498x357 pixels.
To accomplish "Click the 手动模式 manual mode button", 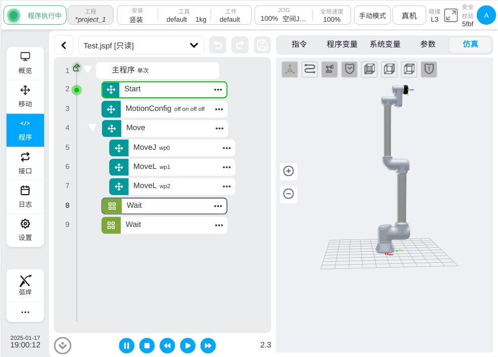I will coord(372,16).
